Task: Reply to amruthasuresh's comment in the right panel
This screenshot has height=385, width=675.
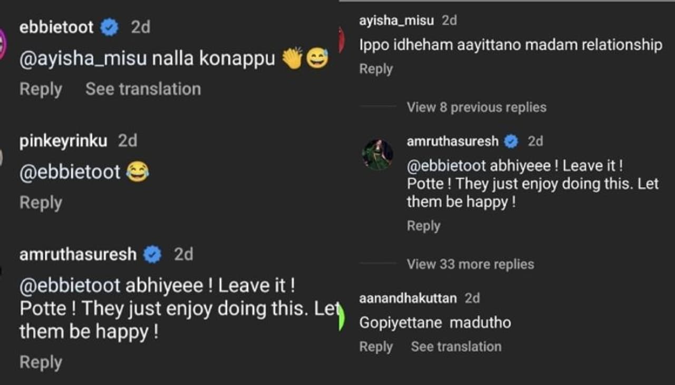Action: (x=423, y=226)
